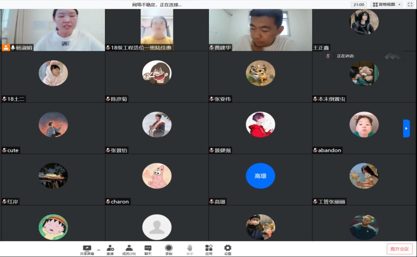Open the 应用 apps icon

pos(209,248)
